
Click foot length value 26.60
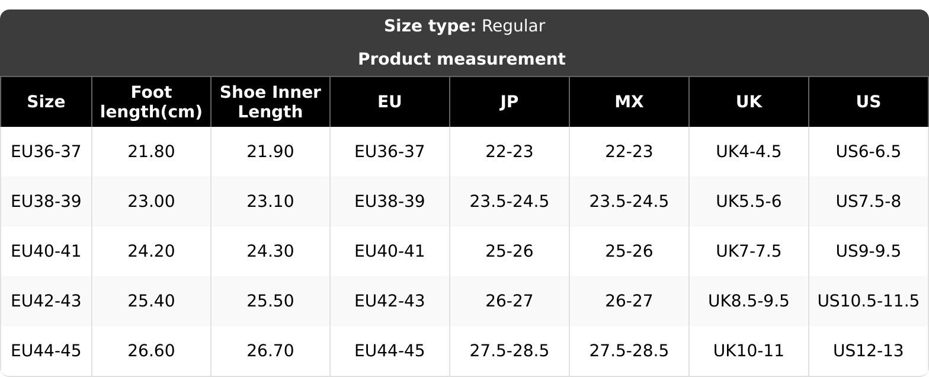[x=151, y=351]
